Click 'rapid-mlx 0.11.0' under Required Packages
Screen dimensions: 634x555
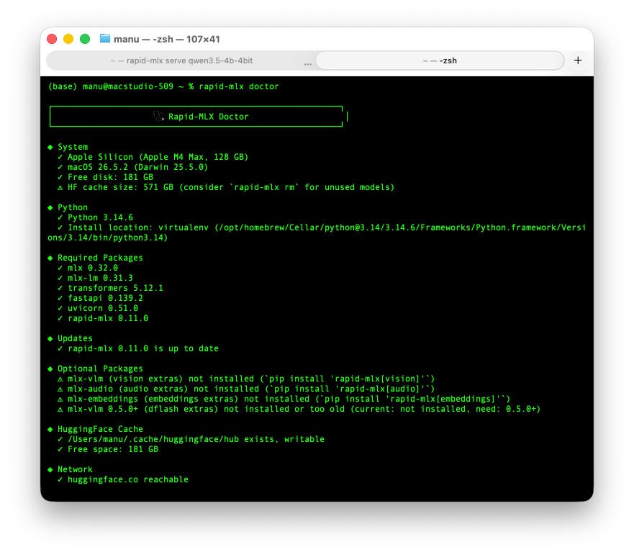click(108, 318)
